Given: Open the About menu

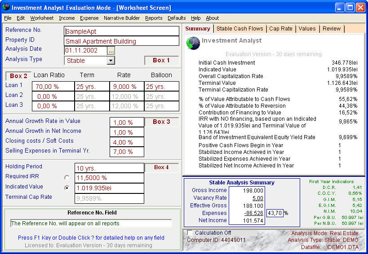Looking at the screenshot, I should 213,18.
